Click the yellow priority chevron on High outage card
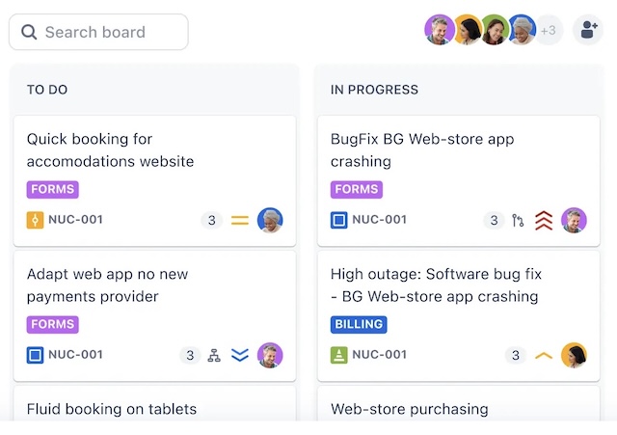This screenshot has height=435, width=617. (x=544, y=355)
